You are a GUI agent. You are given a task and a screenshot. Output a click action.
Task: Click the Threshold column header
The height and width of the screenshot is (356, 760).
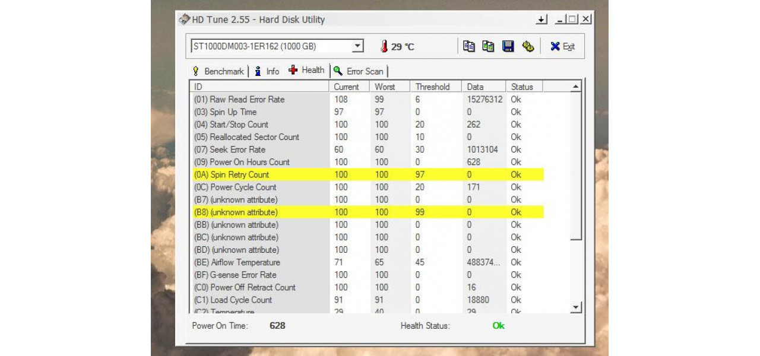(436, 87)
